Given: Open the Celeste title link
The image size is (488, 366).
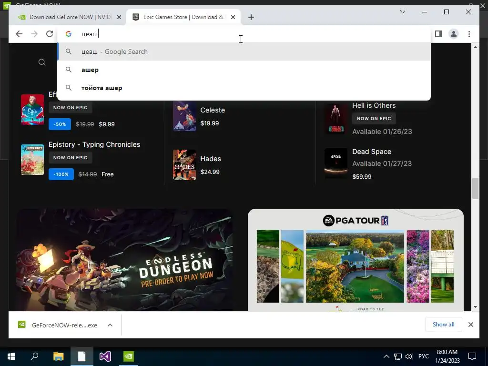Looking at the screenshot, I should 213,110.
